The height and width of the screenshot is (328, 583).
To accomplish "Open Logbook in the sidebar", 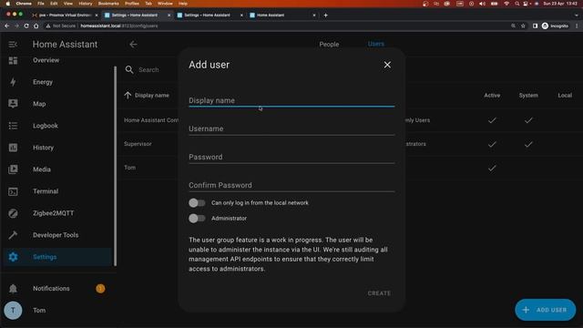I will (x=57, y=126).
